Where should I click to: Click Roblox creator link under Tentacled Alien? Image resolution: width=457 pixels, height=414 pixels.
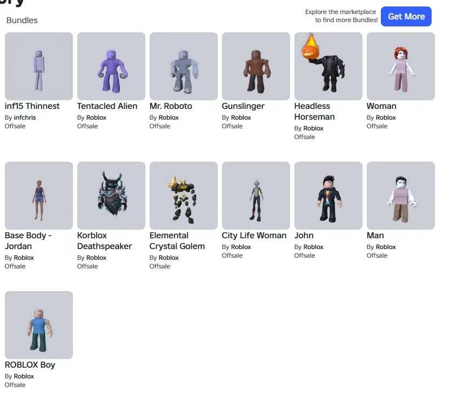(x=96, y=118)
